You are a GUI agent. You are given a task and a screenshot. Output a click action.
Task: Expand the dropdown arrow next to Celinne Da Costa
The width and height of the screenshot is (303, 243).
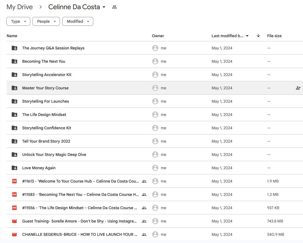103,7
